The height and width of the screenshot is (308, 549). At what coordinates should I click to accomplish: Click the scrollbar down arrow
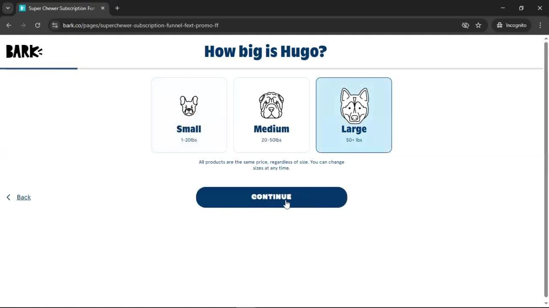click(x=546, y=303)
